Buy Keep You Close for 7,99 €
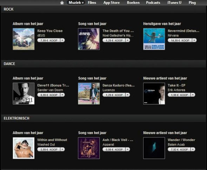The width and height of the screenshot is (207, 170). tap(49, 40)
